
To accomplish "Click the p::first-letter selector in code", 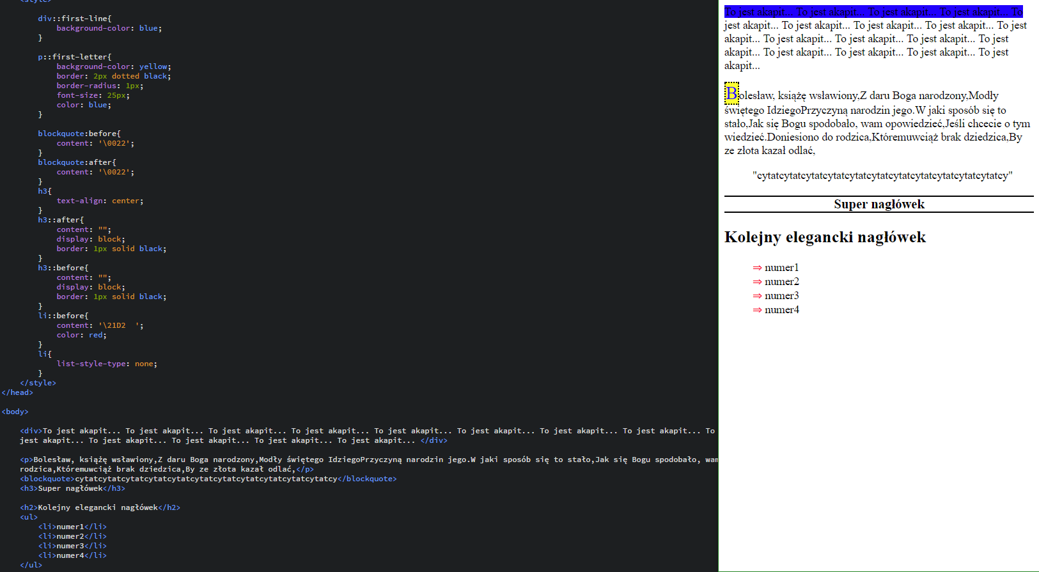I will click(74, 57).
